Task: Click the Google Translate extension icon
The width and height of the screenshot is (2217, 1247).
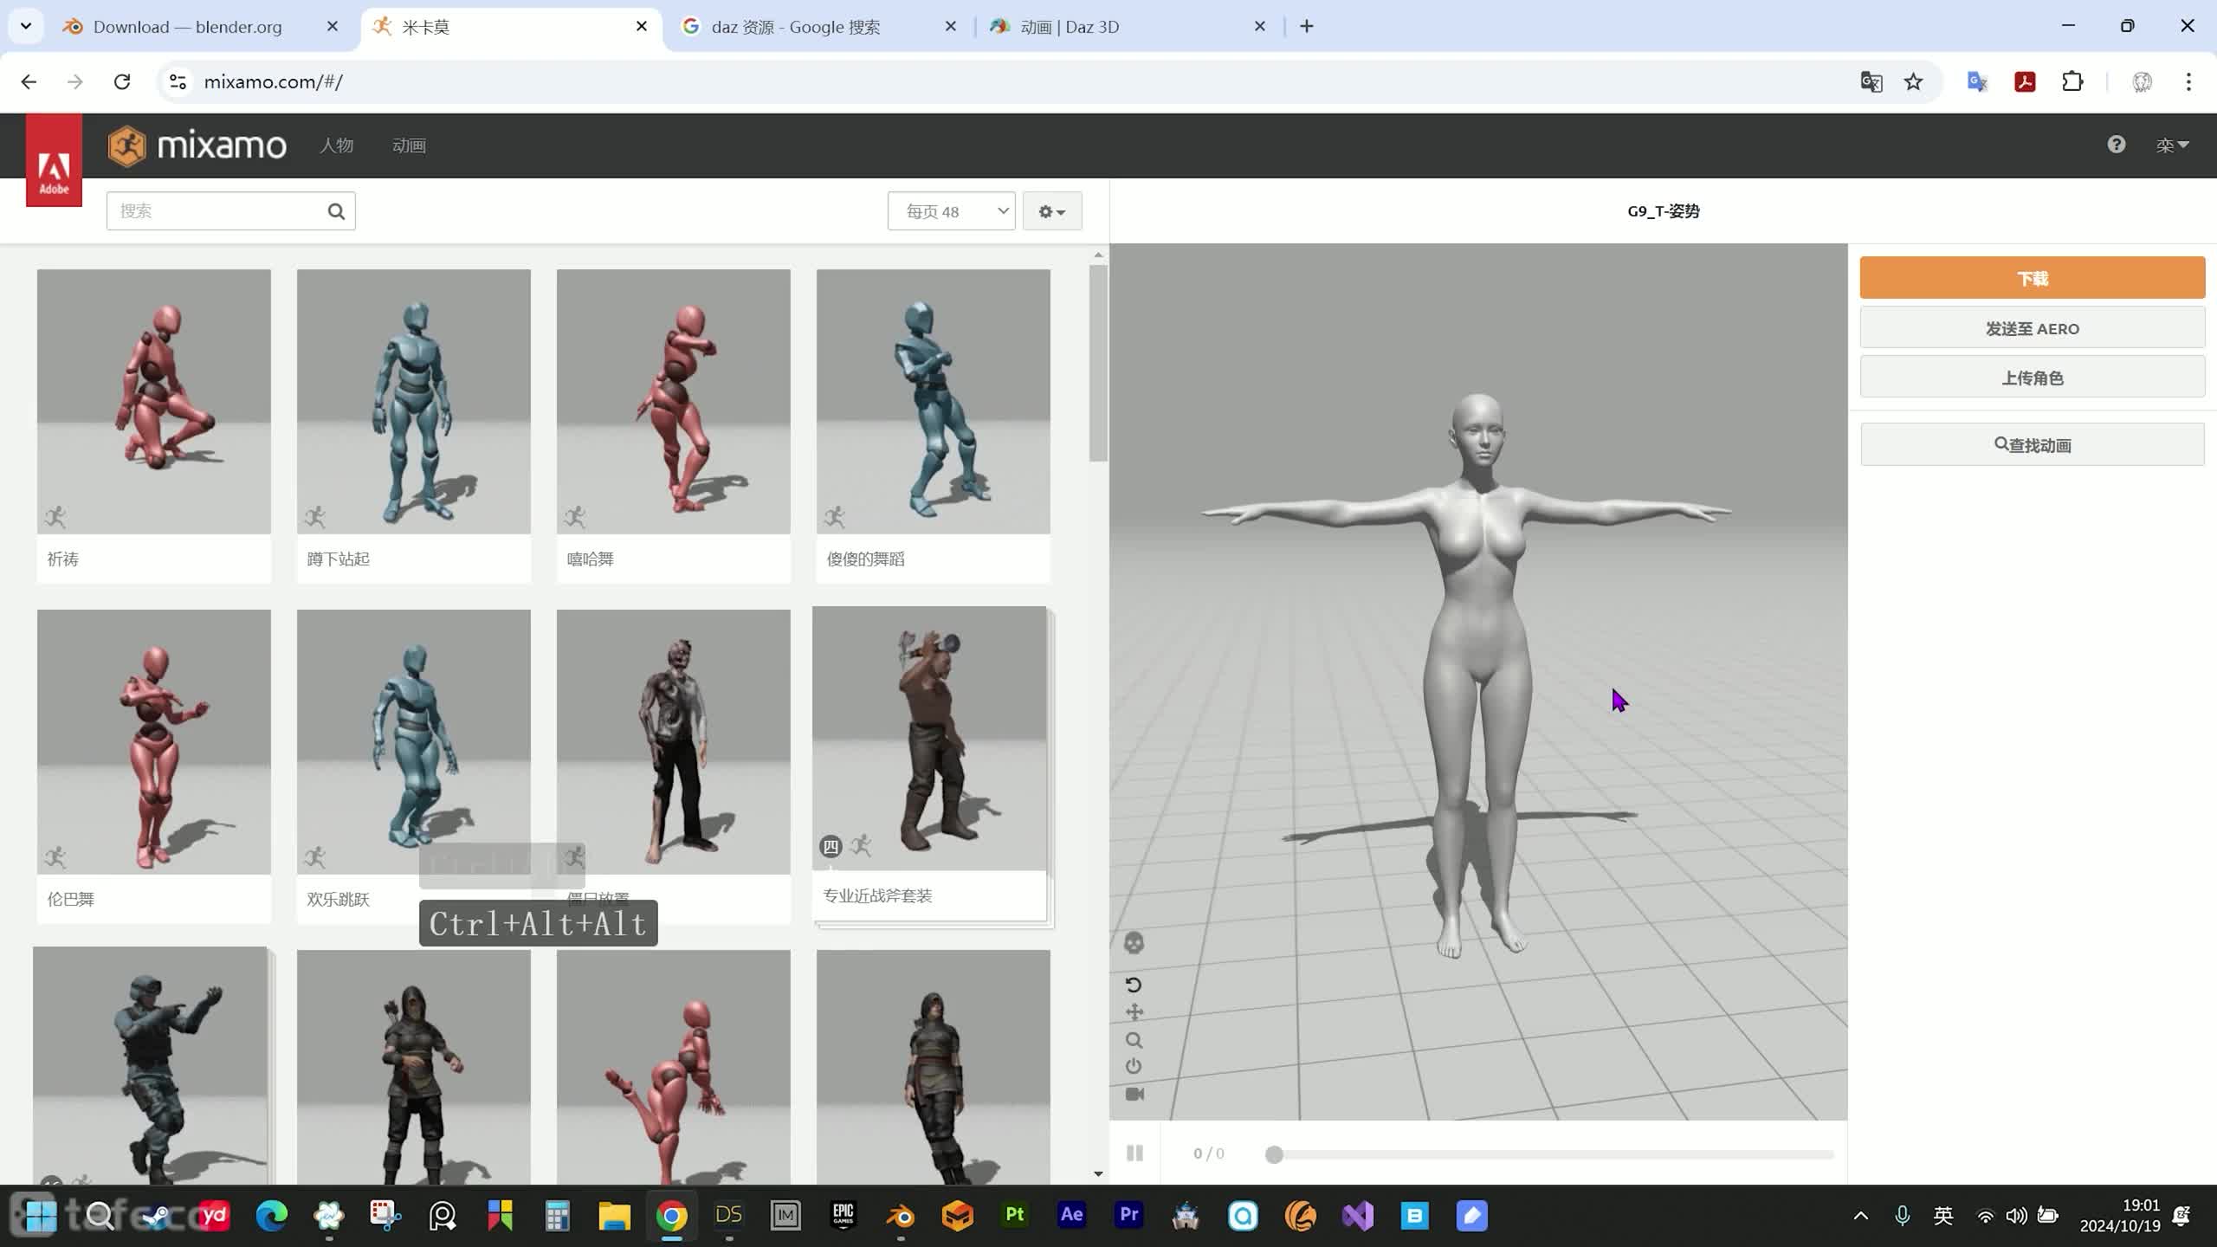Action: click(x=1977, y=81)
